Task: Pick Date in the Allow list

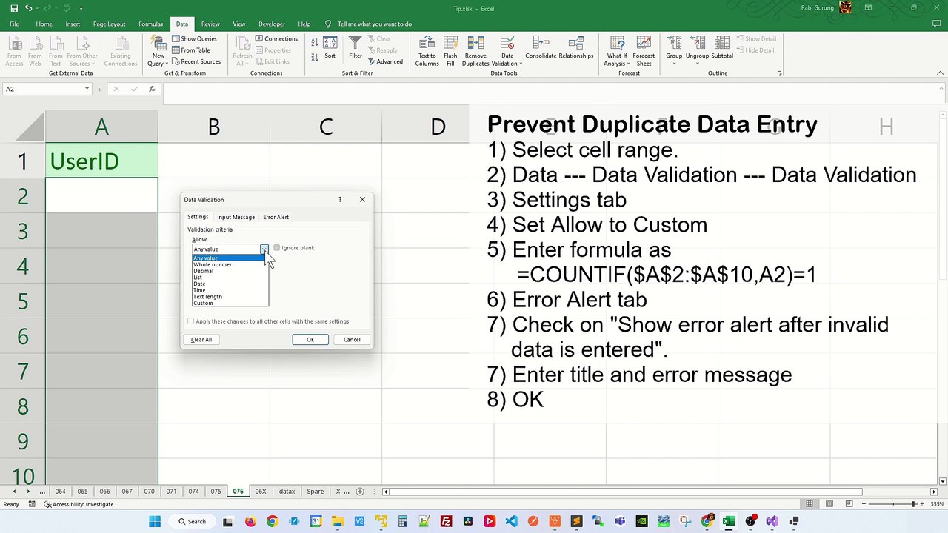Action: 230,284
